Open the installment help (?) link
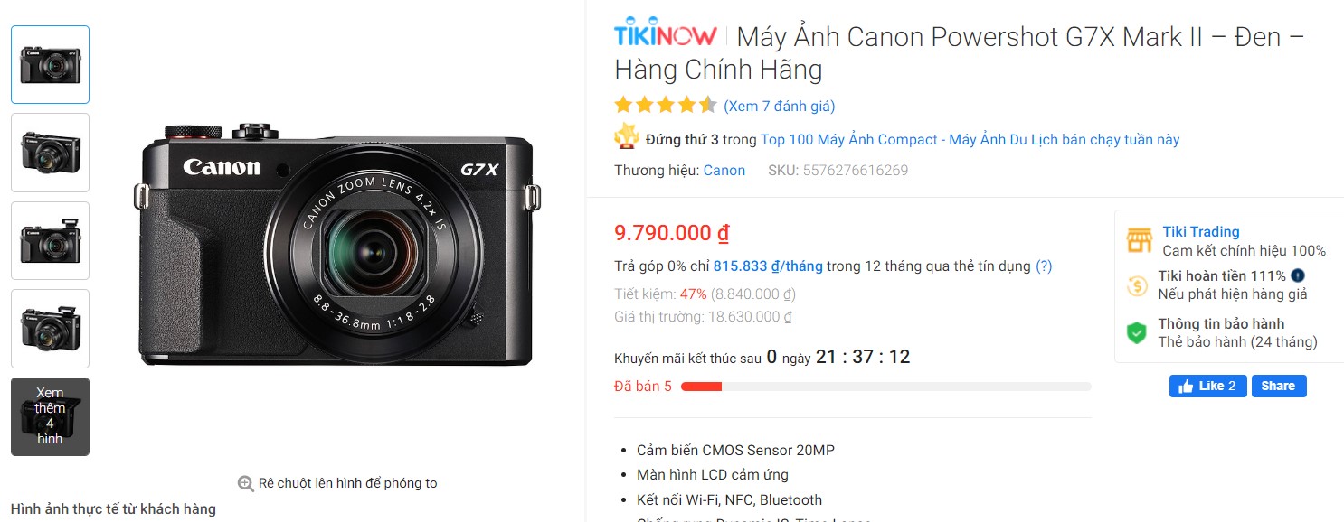 click(1044, 266)
